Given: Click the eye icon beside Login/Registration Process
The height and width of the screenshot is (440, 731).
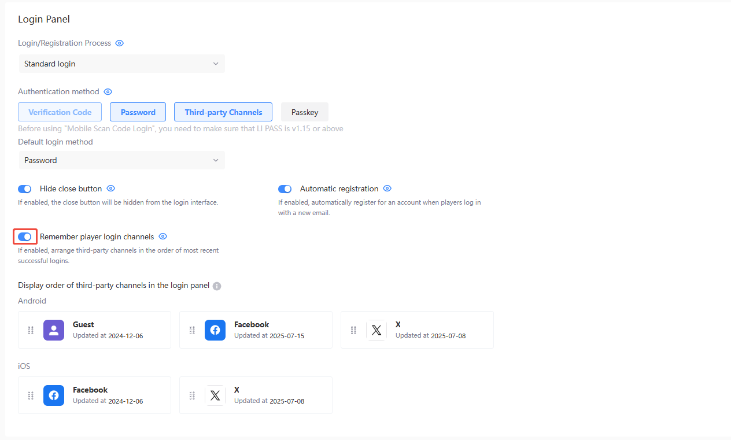Looking at the screenshot, I should click(119, 43).
